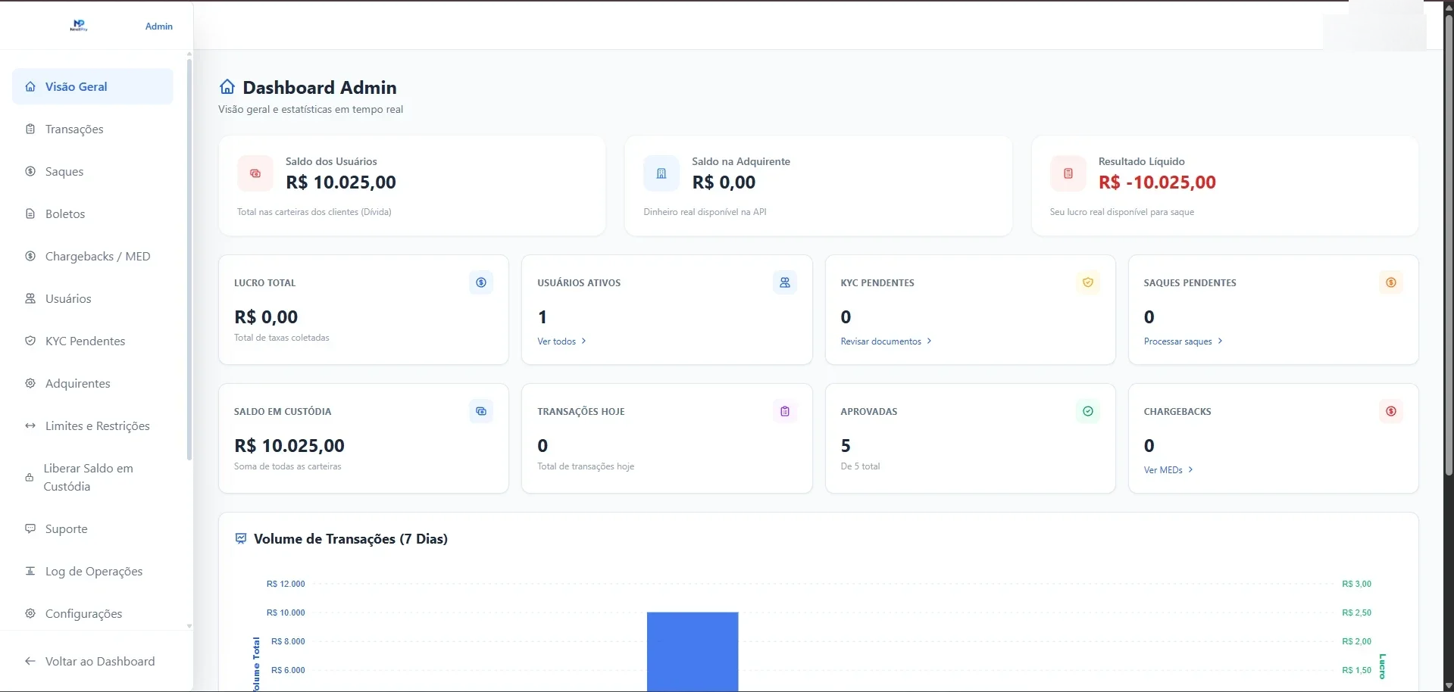Click the Volume de Transações (7 Dias) heading
Image resolution: width=1454 pixels, height=692 pixels.
point(351,538)
